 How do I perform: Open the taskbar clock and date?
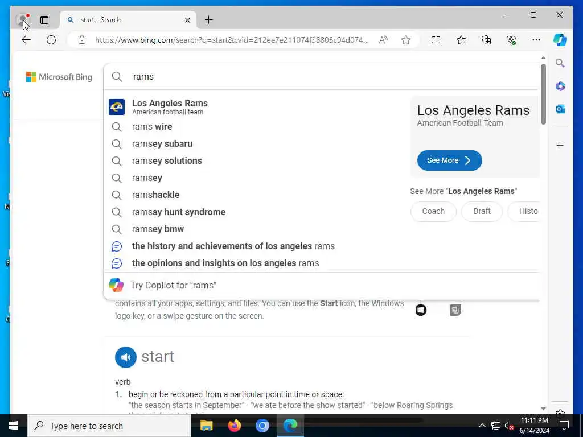pos(534,426)
